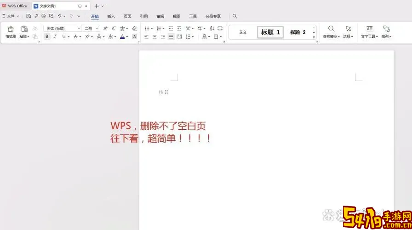This screenshot has height=230, width=412.
Task: Open the 文件 (File) menu
Action: click(x=11, y=16)
